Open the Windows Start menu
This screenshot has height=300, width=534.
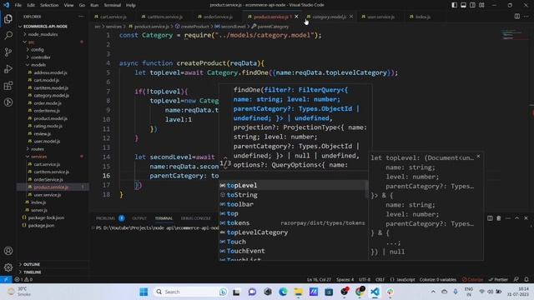144,292
